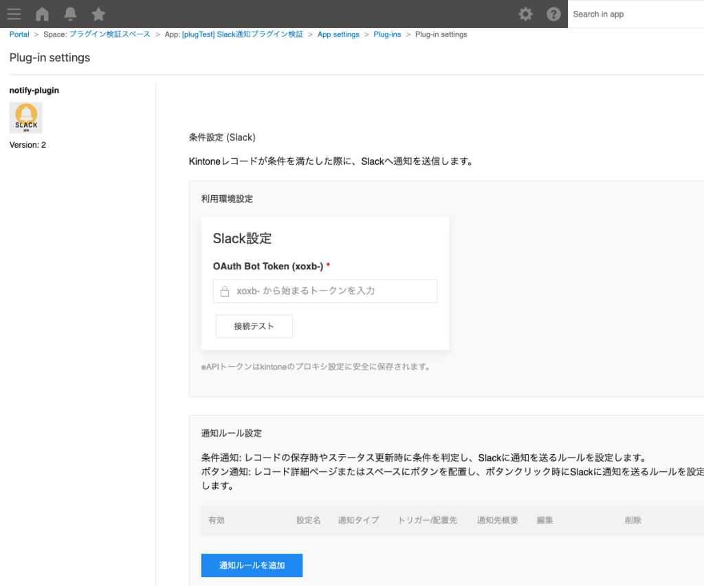Click the lock icon inside token field

[223, 291]
